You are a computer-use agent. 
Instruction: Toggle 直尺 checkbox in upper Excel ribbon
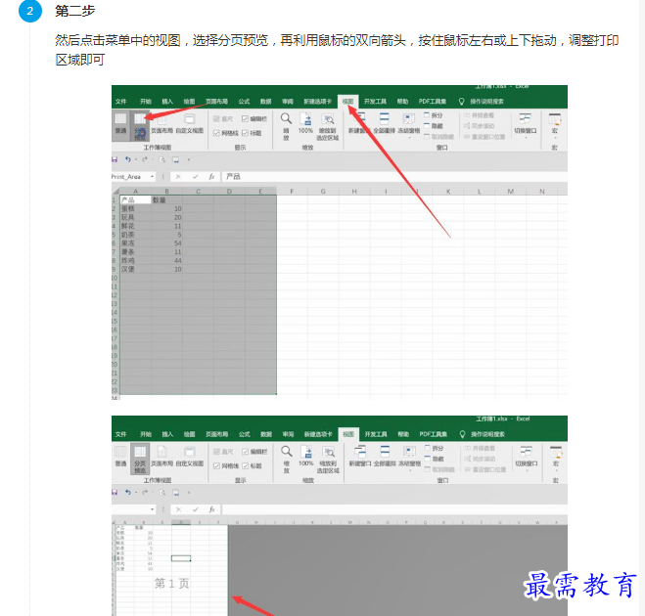coord(216,118)
